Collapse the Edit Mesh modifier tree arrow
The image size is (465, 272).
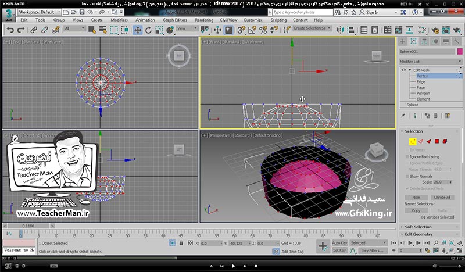click(x=410, y=70)
